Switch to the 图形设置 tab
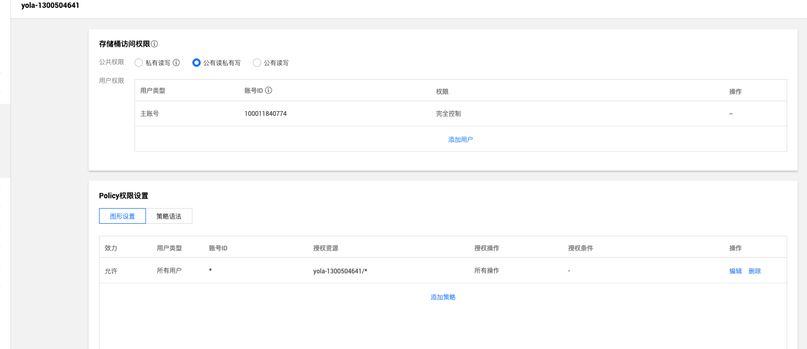807x349 pixels. (x=122, y=216)
